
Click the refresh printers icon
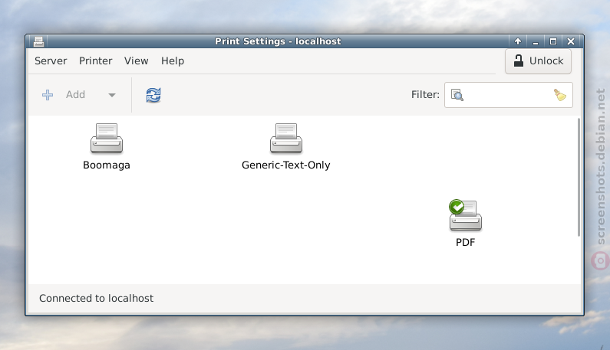(153, 95)
